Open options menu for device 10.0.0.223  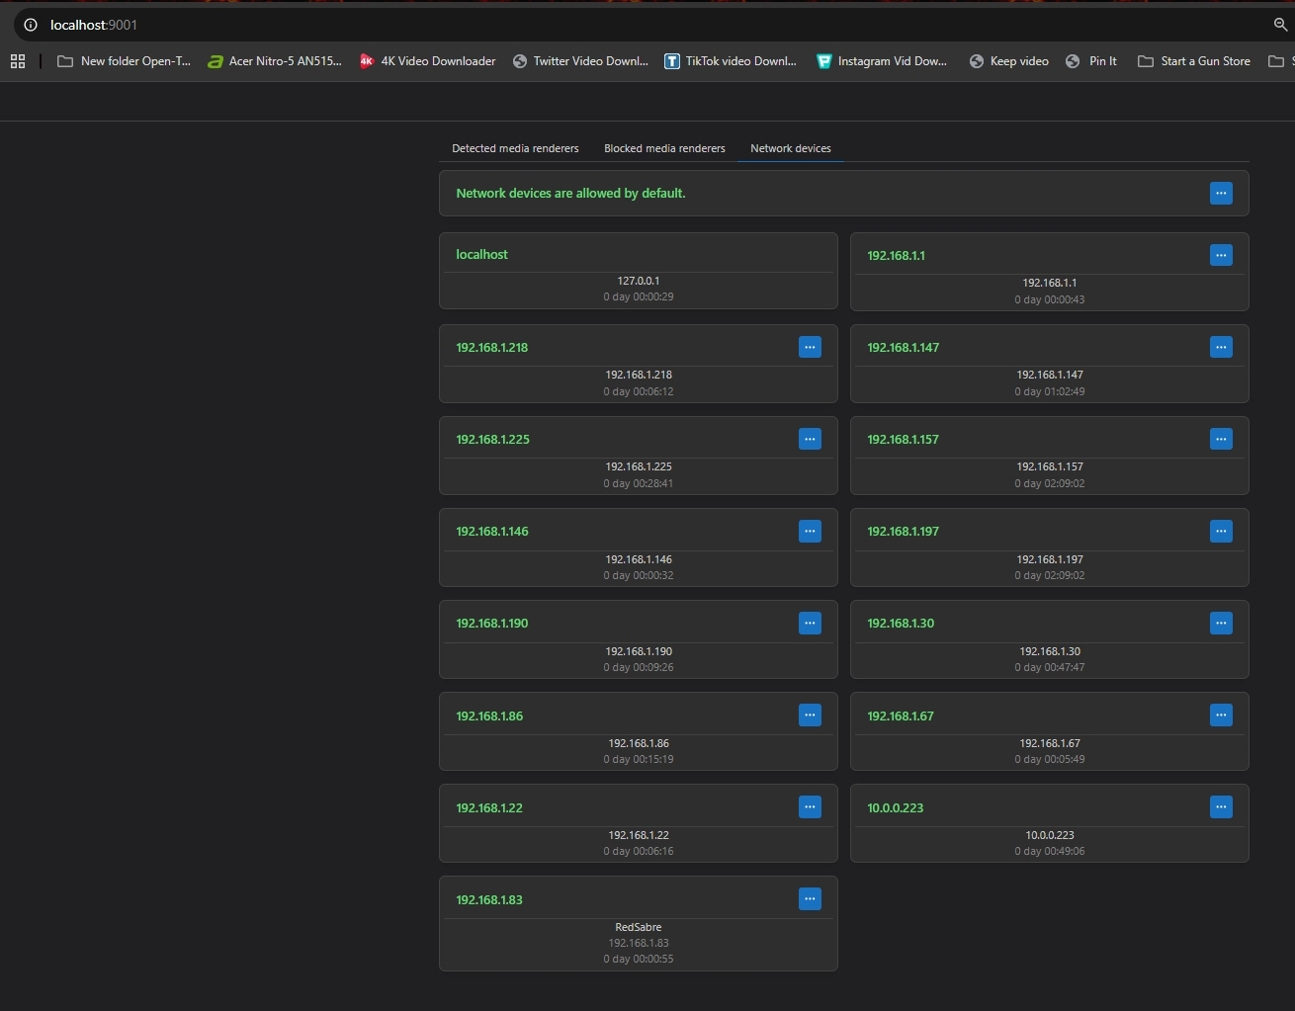[1221, 806]
